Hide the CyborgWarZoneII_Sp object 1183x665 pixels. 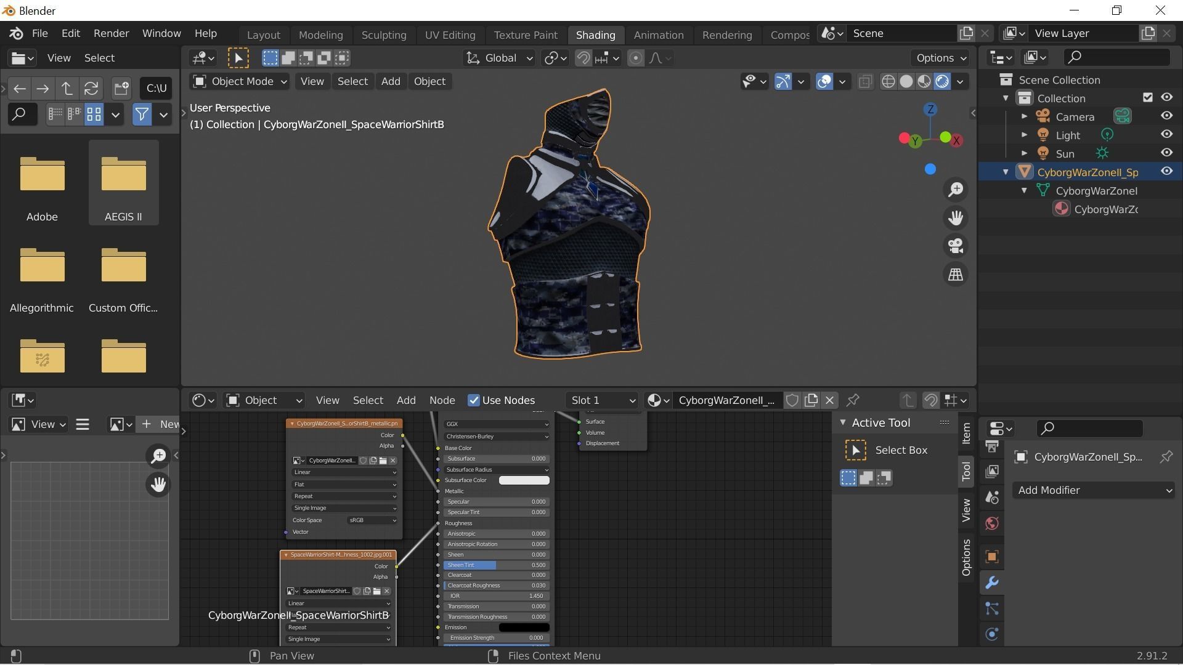1166,171
